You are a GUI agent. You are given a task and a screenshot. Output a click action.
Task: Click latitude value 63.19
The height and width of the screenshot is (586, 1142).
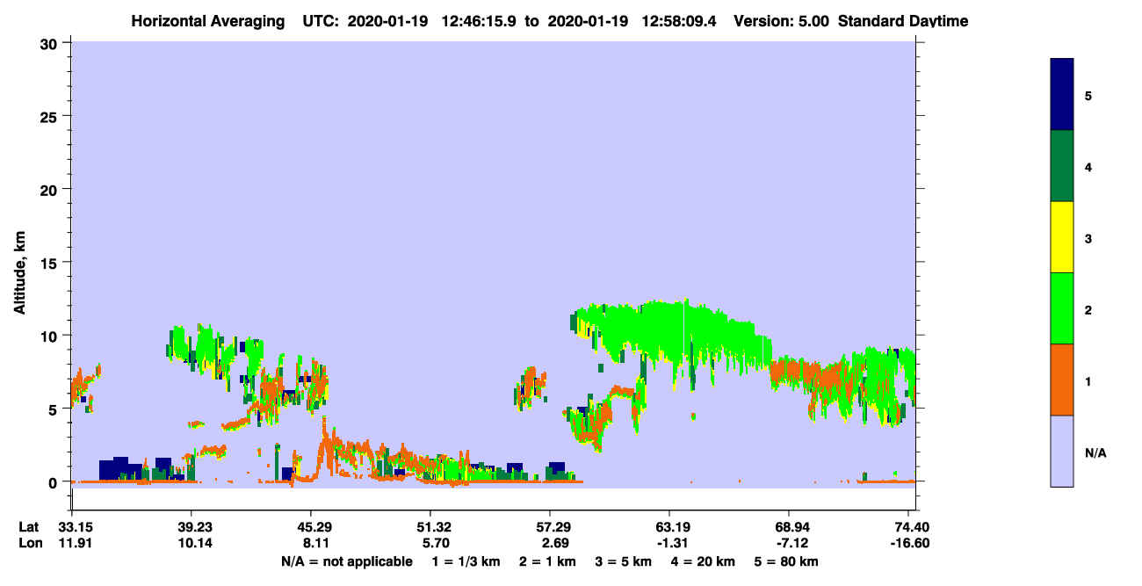669,527
